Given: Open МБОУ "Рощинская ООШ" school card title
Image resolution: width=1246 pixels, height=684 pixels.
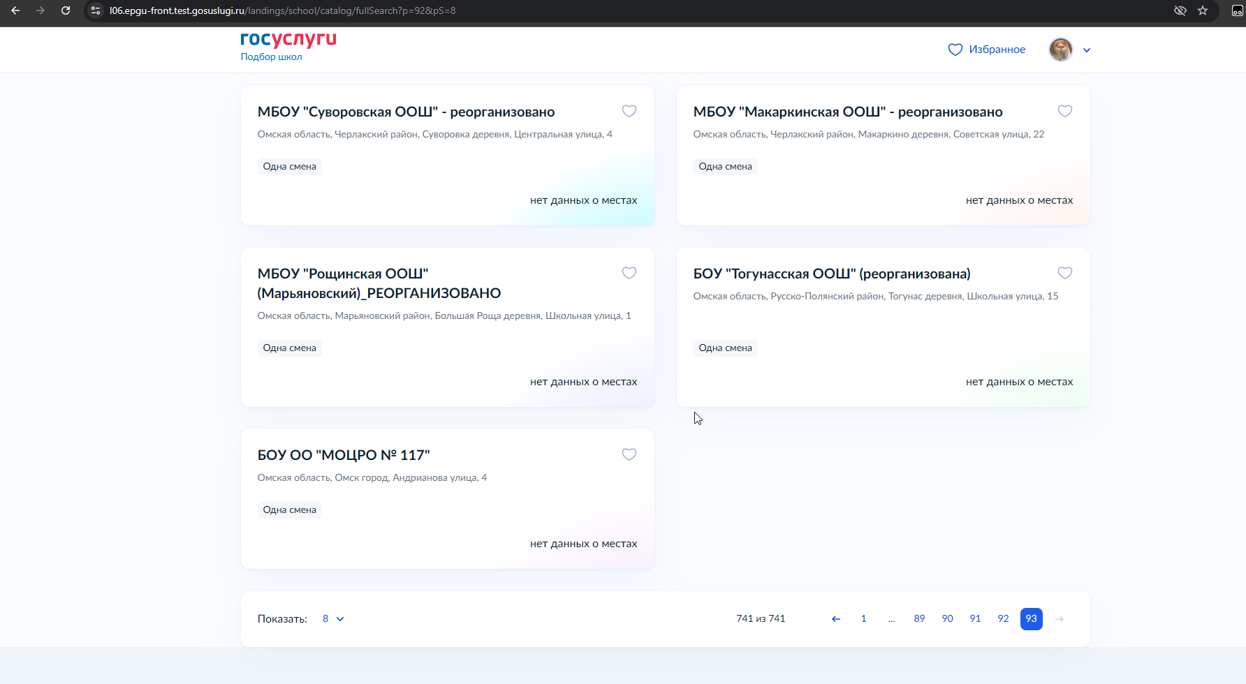Looking at the screenshot, I should click(x=379, y=283).
